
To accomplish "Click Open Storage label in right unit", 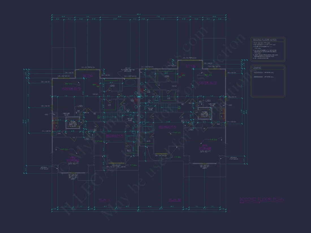I will 205,147.
